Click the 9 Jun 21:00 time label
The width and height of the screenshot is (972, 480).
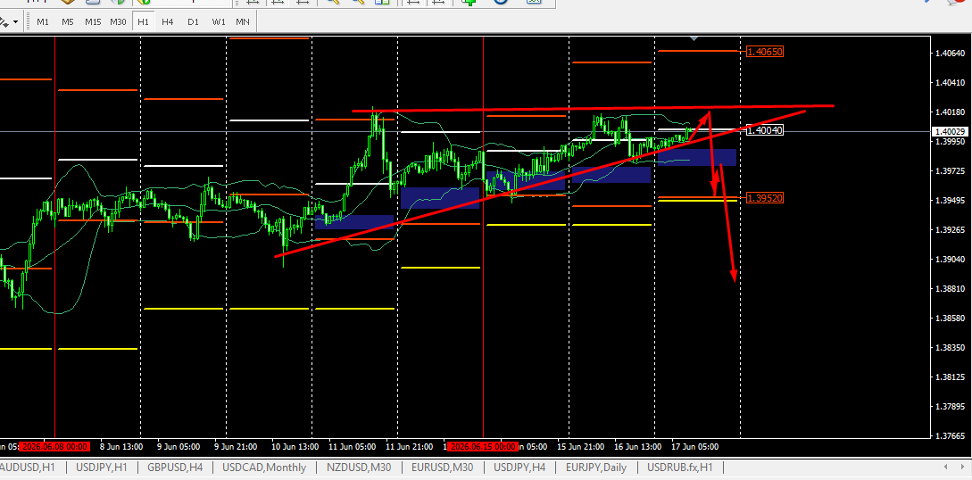tap(237, 447)
